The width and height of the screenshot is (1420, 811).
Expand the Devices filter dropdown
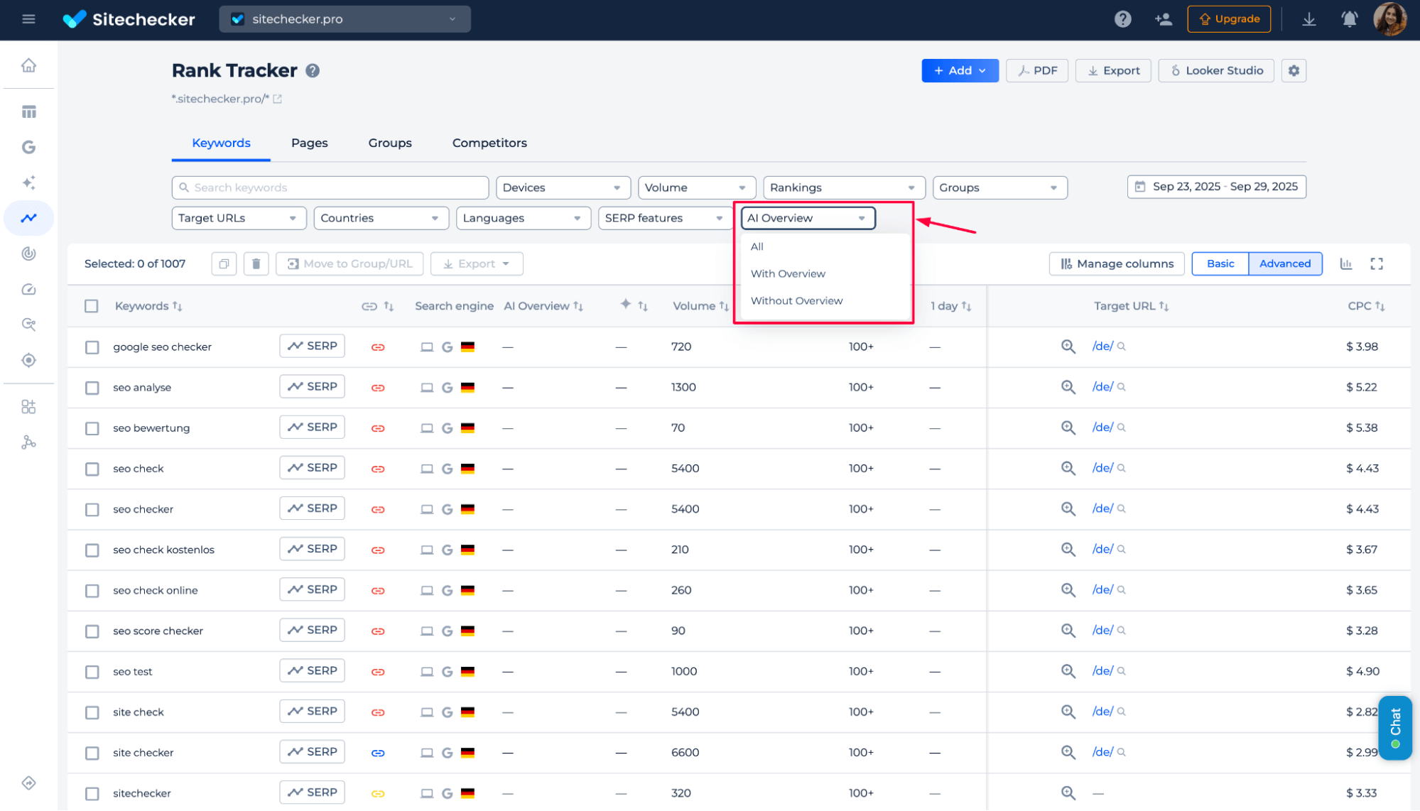click(x=563, y=187)
